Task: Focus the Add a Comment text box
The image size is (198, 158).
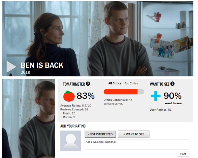Action: pos(137,144)
